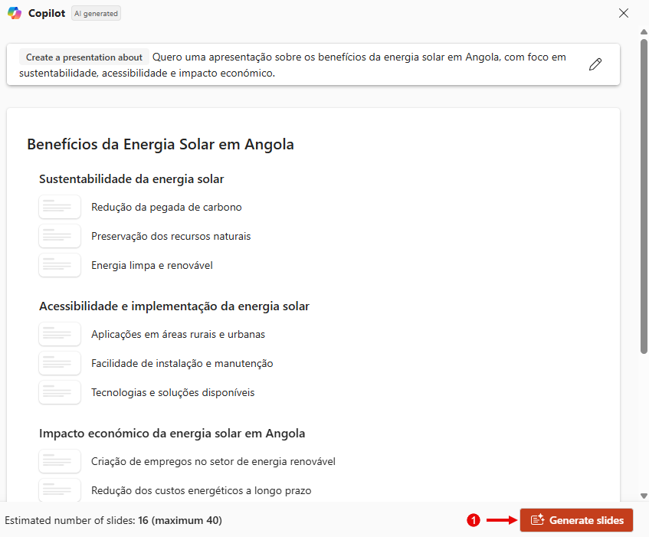Select slide thumbnail for Aplicações em áreas rurais
The image size is (649, 537).
click(60, 334)
